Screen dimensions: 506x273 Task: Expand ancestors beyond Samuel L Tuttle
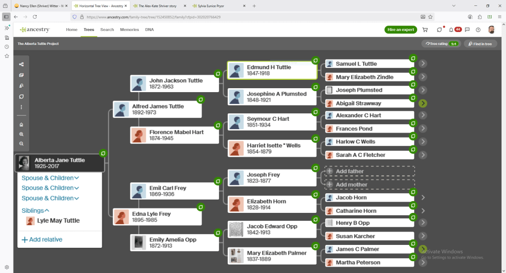(422, 64)
